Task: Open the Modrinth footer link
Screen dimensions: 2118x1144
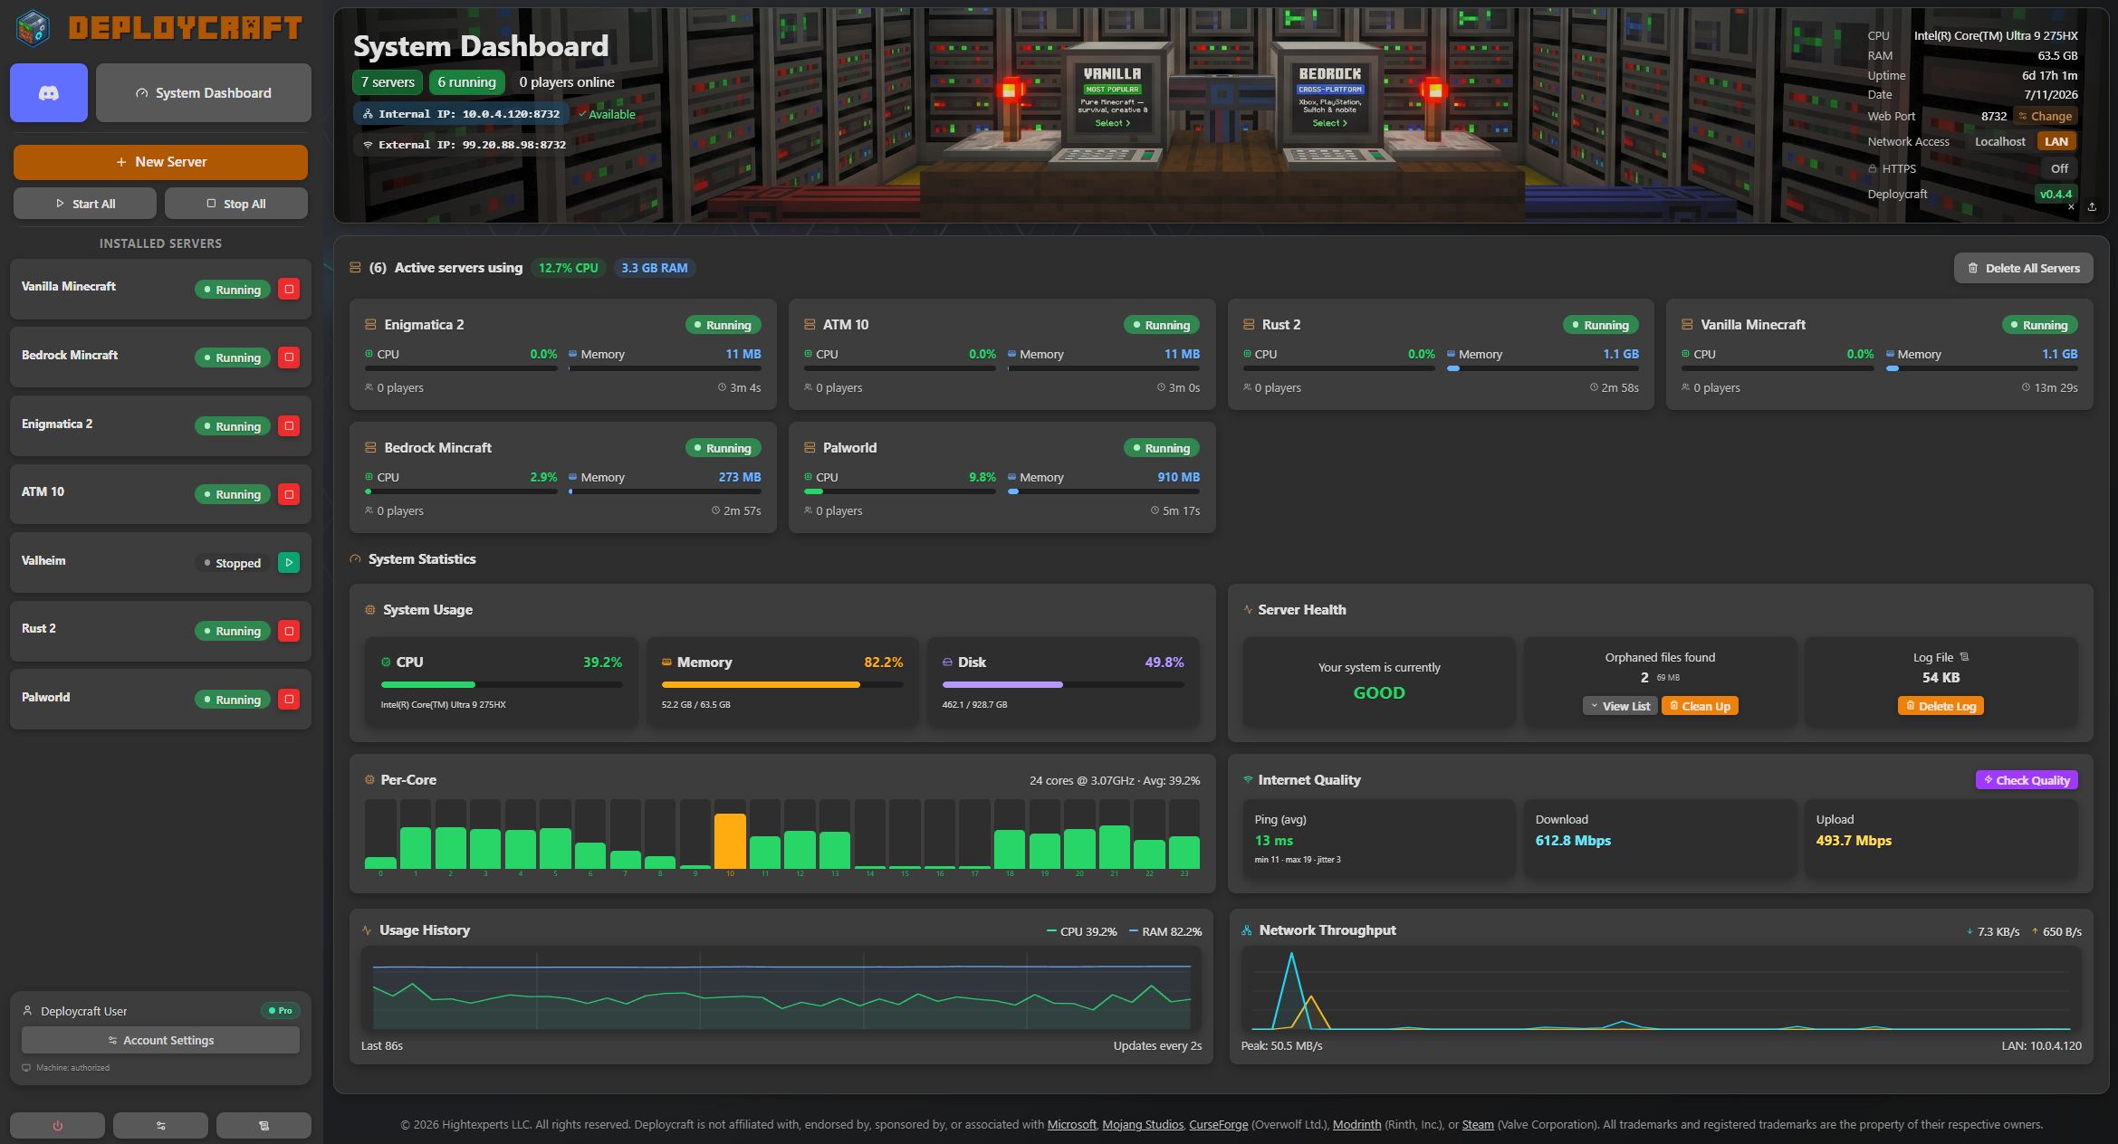Action: tap(1356, 1125)
